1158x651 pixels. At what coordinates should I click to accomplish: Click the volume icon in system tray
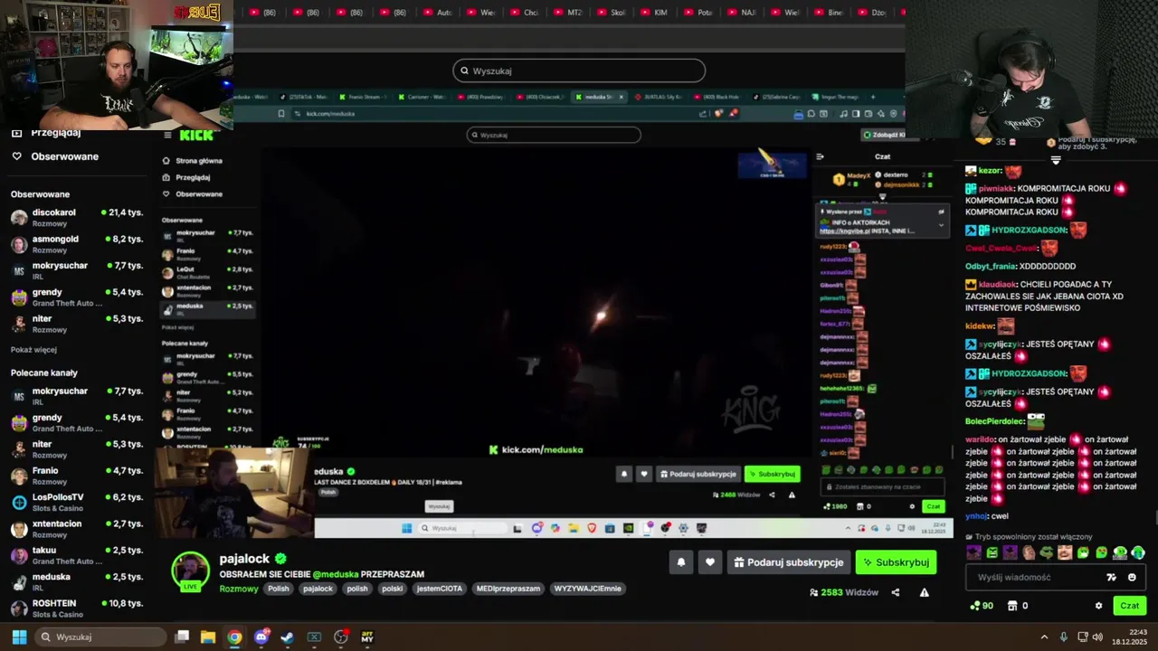tap(1097, 637)
